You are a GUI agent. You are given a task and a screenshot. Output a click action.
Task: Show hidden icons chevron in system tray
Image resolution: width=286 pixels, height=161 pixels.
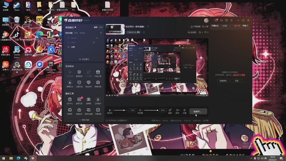point(251,158)
